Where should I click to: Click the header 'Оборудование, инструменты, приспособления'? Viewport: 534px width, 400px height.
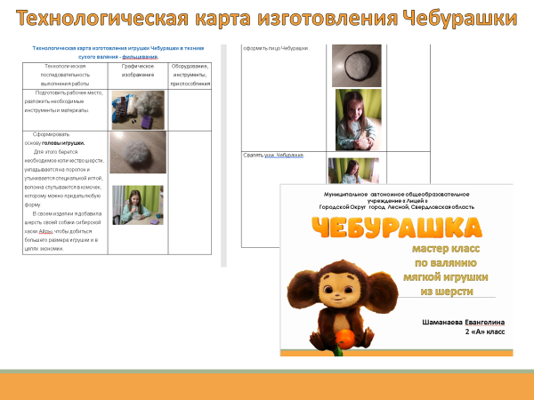click(x=190, y=75)
